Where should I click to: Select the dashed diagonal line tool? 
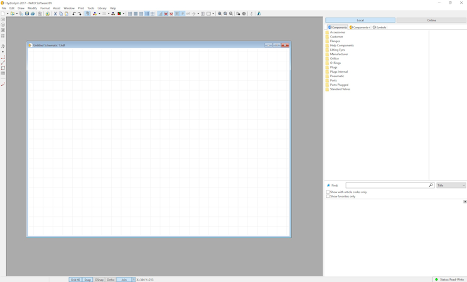click(3, 84)
